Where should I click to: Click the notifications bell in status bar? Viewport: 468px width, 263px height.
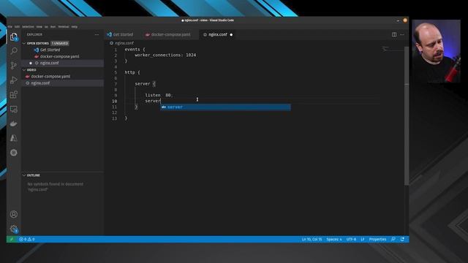pyautogui.click(x=402, y=239)
